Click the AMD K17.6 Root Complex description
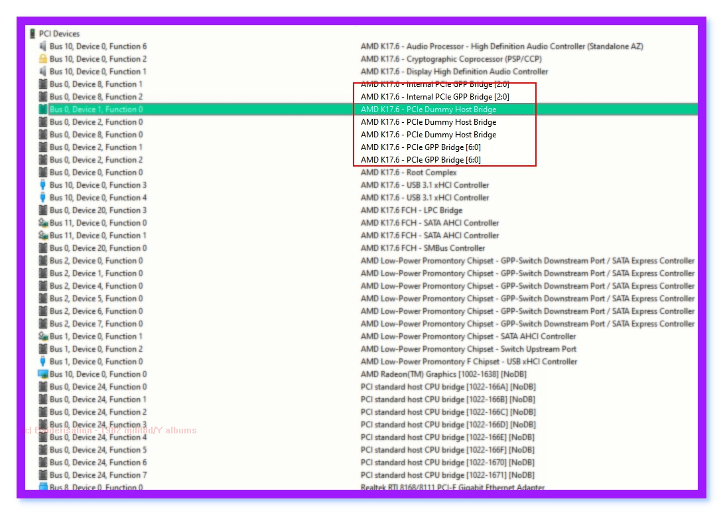Viewport: 723px width, 515px height. (409, 173)
